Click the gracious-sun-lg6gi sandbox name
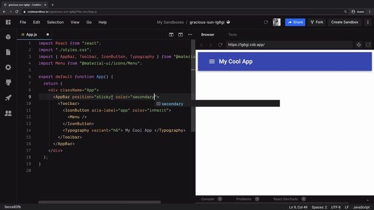374x210 pixels. (x=207, y=22)
